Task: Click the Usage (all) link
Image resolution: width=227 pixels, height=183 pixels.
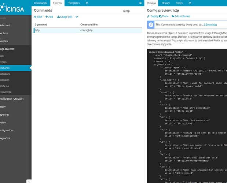Action: pyautogui.click(x=65, y=17)
